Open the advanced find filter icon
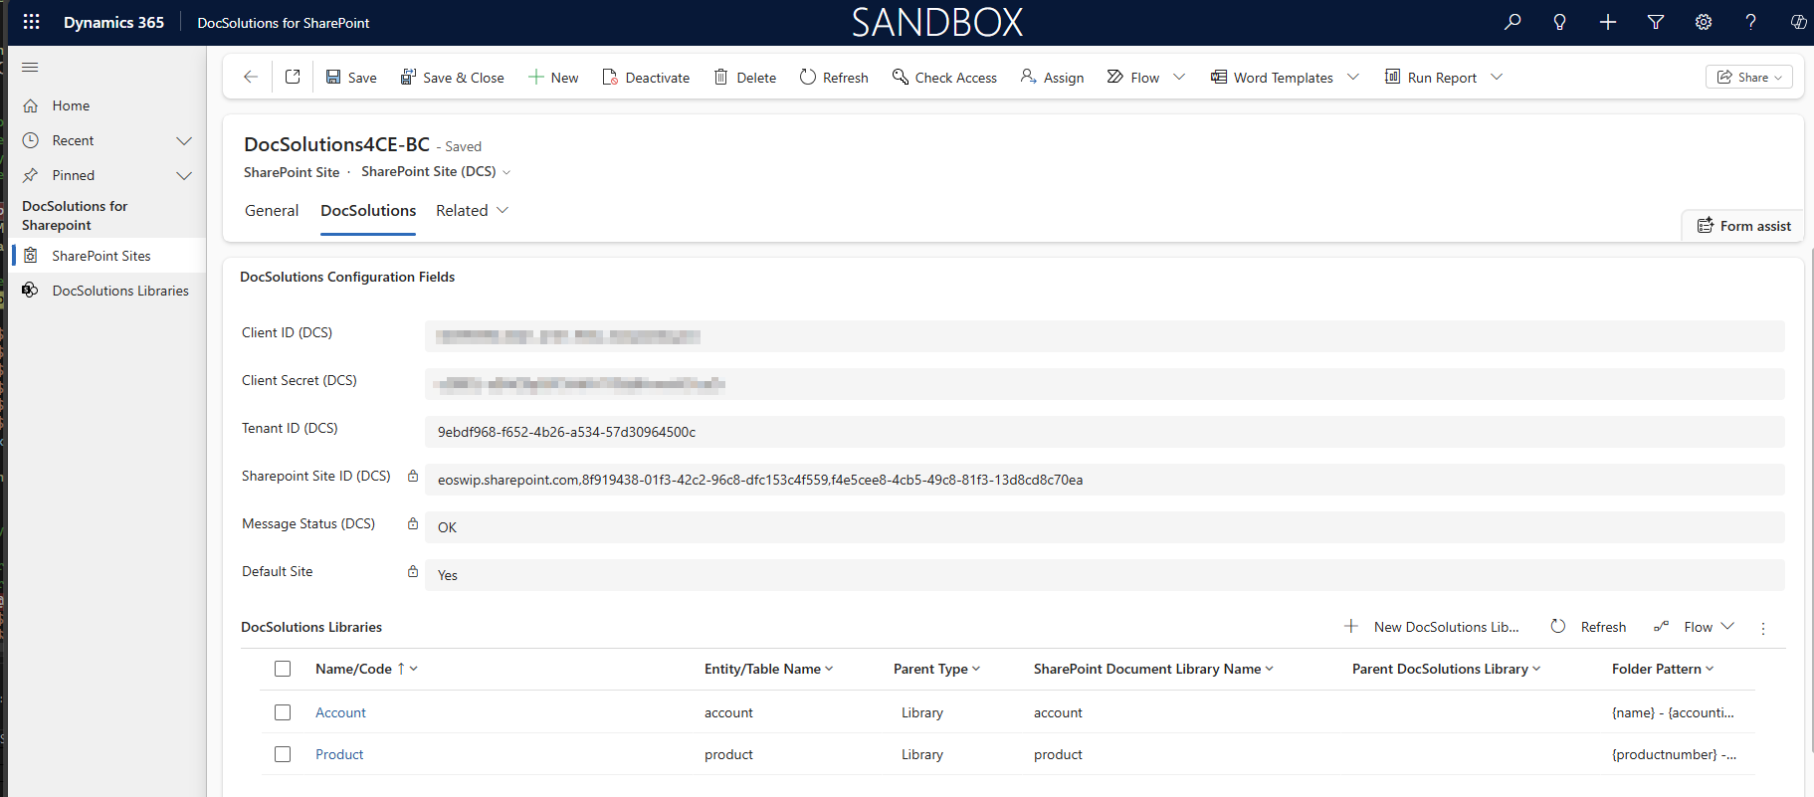The width and height of the screenshot is (1814, 797). 1656,22
